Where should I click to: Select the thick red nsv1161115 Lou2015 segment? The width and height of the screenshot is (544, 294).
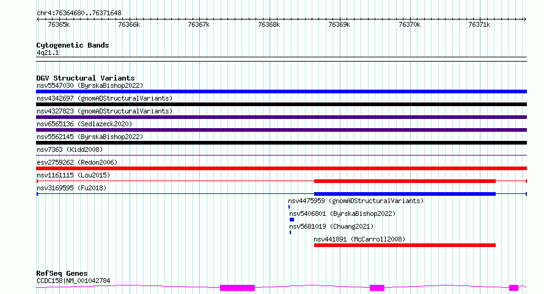405,181
